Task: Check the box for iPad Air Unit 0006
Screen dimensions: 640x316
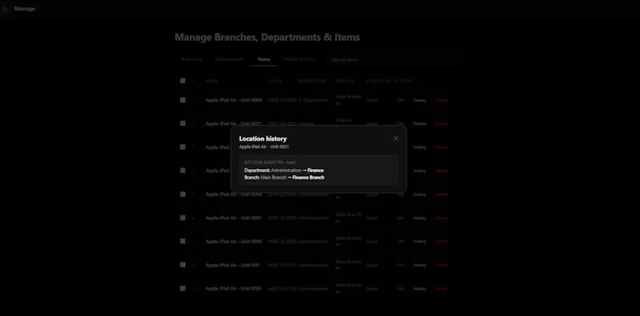Action: pos(183,100)
